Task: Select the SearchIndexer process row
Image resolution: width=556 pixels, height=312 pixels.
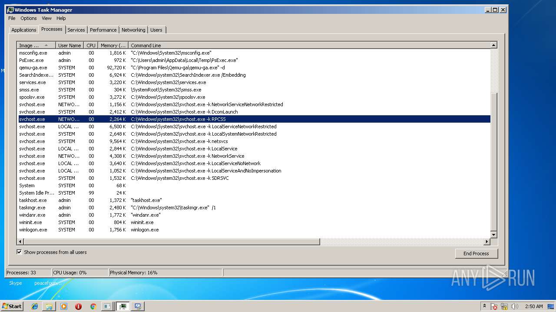Action: tap(254, 75)
